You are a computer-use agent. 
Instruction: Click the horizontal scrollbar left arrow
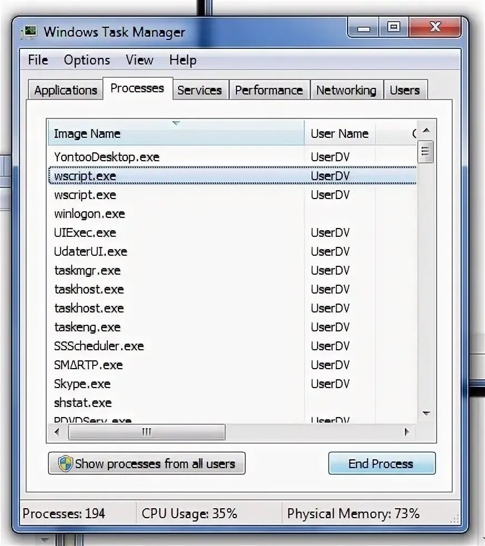[57, 432]
